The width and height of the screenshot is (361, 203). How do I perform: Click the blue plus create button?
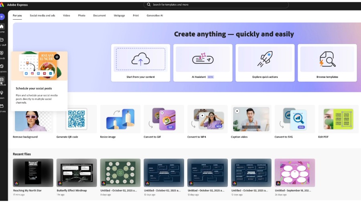tap(2, 16)
